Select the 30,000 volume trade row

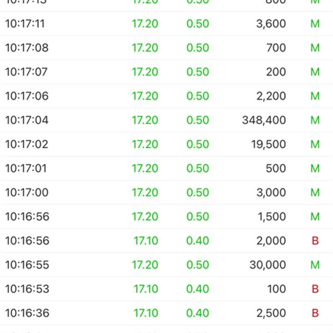(x=167, y=265)
